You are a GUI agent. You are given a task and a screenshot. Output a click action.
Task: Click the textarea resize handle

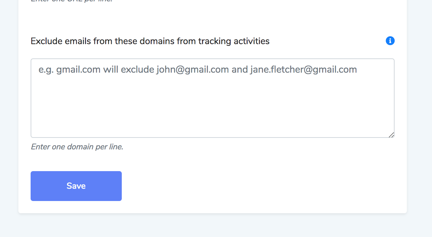[391, 135]
